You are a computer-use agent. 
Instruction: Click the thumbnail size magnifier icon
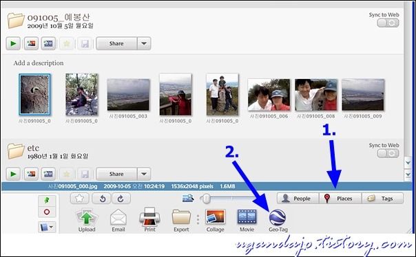pos(188,198)
